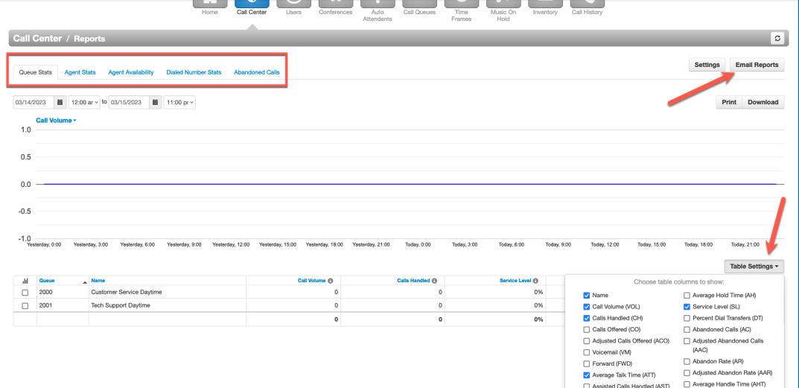Switch to the Agent Stats tab
Screen dimensions: 799x388
click(80, 72)
